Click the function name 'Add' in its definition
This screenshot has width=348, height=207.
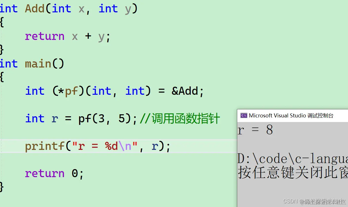coord(35,8)
